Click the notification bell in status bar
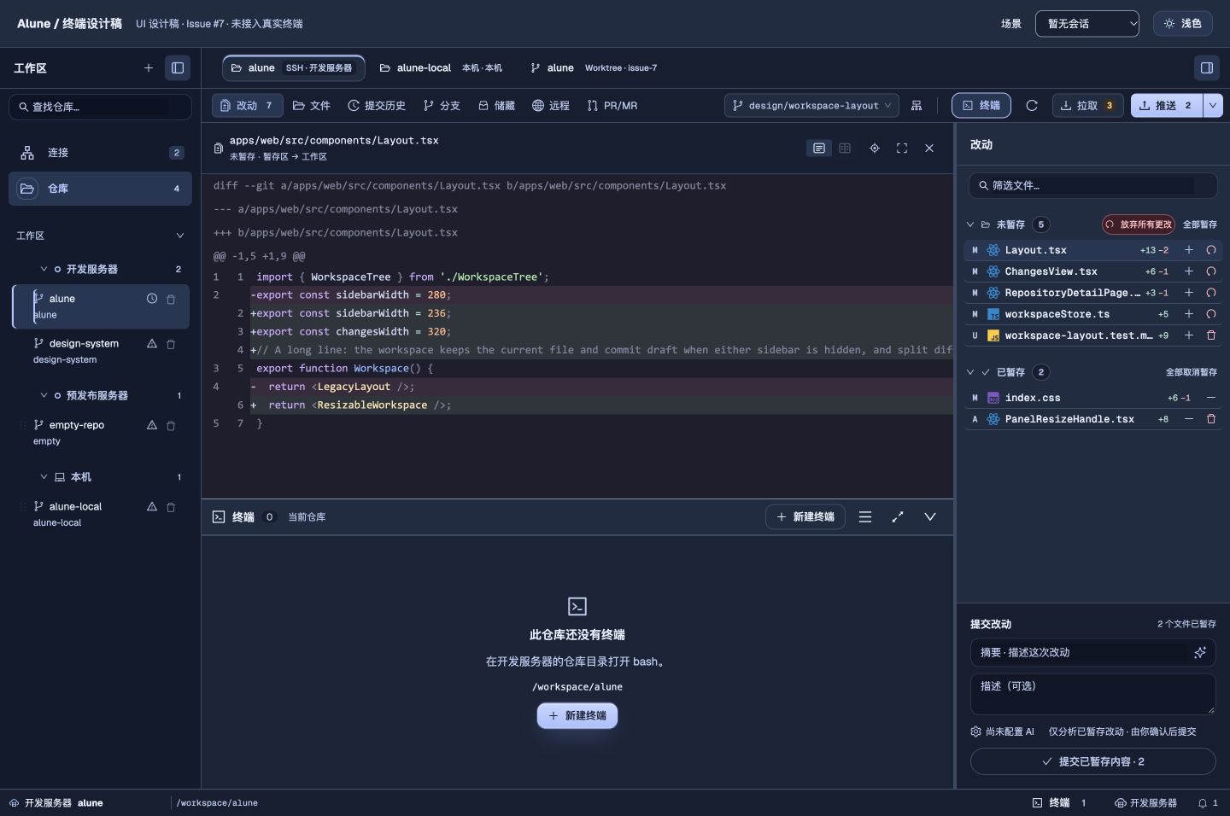 (1203, 803)
